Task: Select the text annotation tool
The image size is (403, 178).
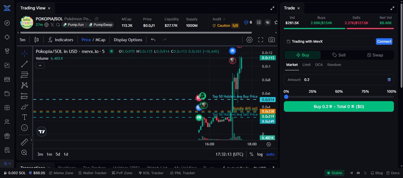Action: pos(25,117)
